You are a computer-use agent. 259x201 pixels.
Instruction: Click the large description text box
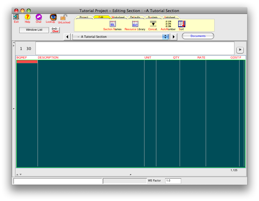pyautogui.click(x=135, y=48)
